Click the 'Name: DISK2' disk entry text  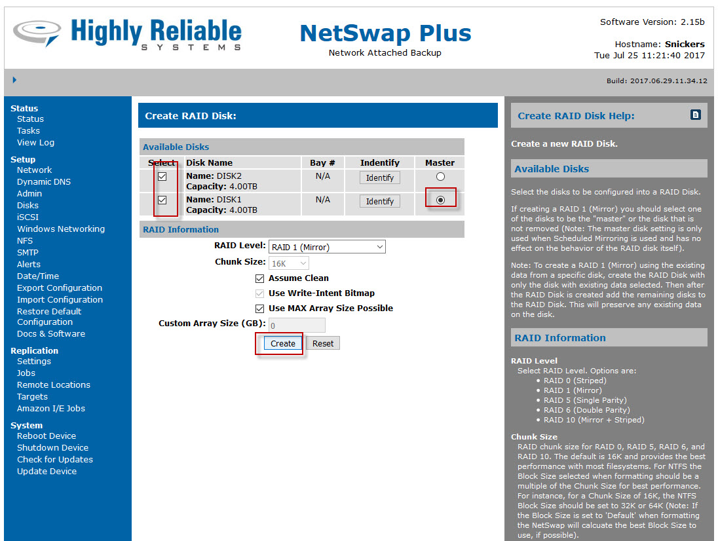(214, 176)
